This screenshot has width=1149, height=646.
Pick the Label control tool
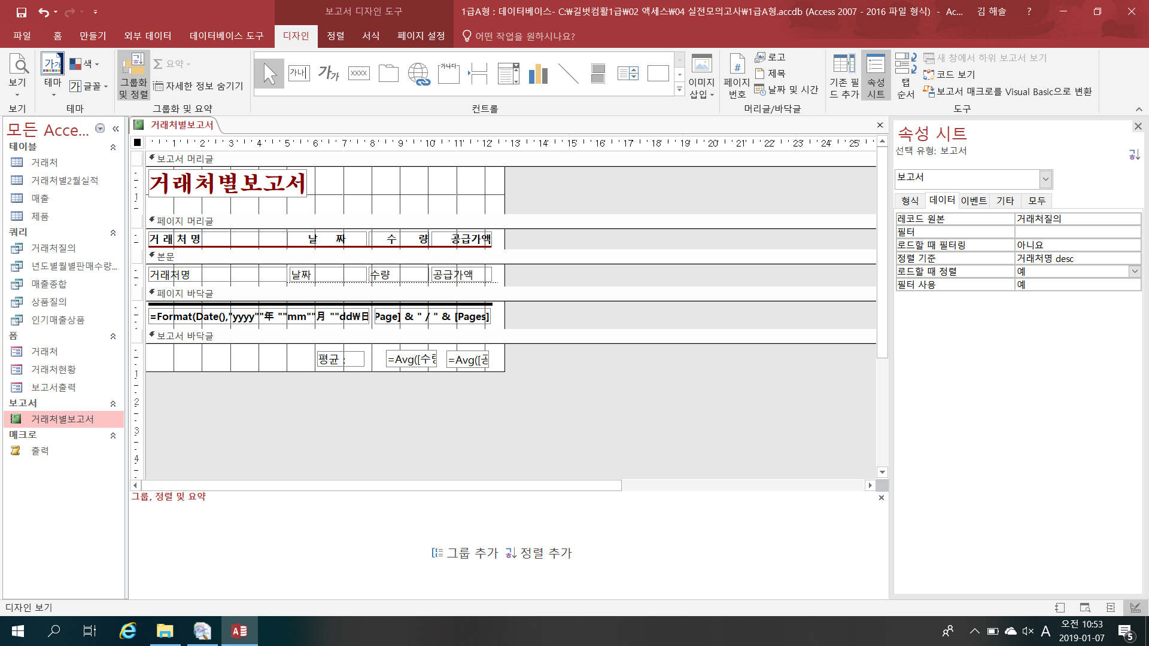329,74
